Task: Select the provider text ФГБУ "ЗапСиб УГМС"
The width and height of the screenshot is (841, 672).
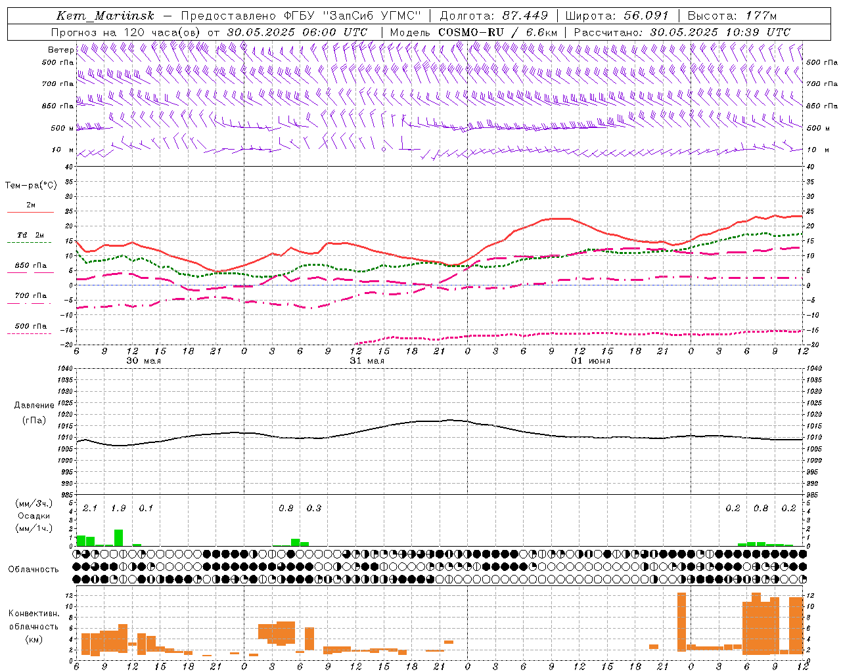Action: pos(353,16)
